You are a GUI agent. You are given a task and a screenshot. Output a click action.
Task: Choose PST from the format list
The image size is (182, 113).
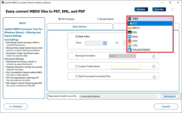[150, 23]
